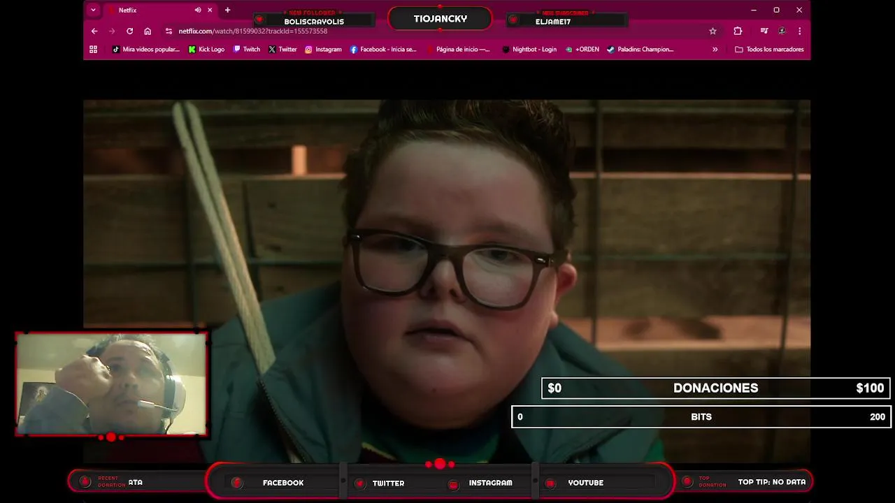Screen dimensions: 895x503
Task: Go forward with the forward arrow
Action: pyautogui.click(x=112, y=31)
